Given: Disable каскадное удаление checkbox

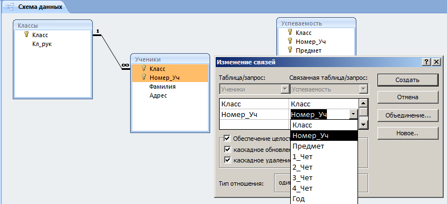Looking at the screenshot, I should tap(227, 160).
